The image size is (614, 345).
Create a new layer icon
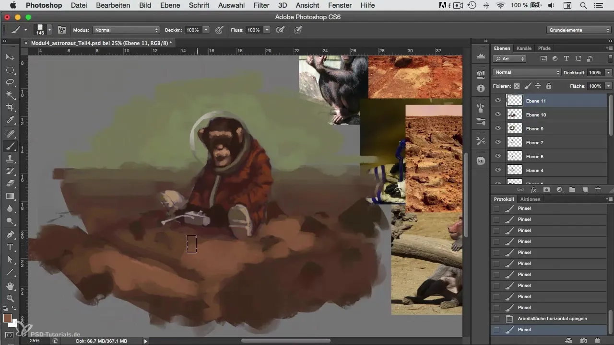(x=585, y=190)
